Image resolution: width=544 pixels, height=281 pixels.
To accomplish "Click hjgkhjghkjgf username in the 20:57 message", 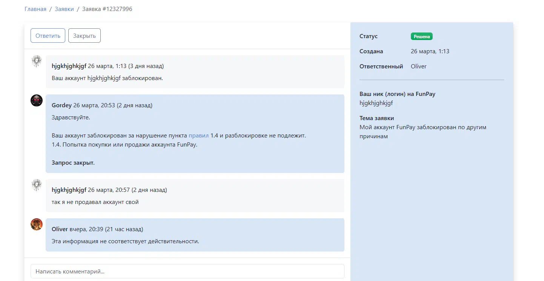I will point(69,190).
